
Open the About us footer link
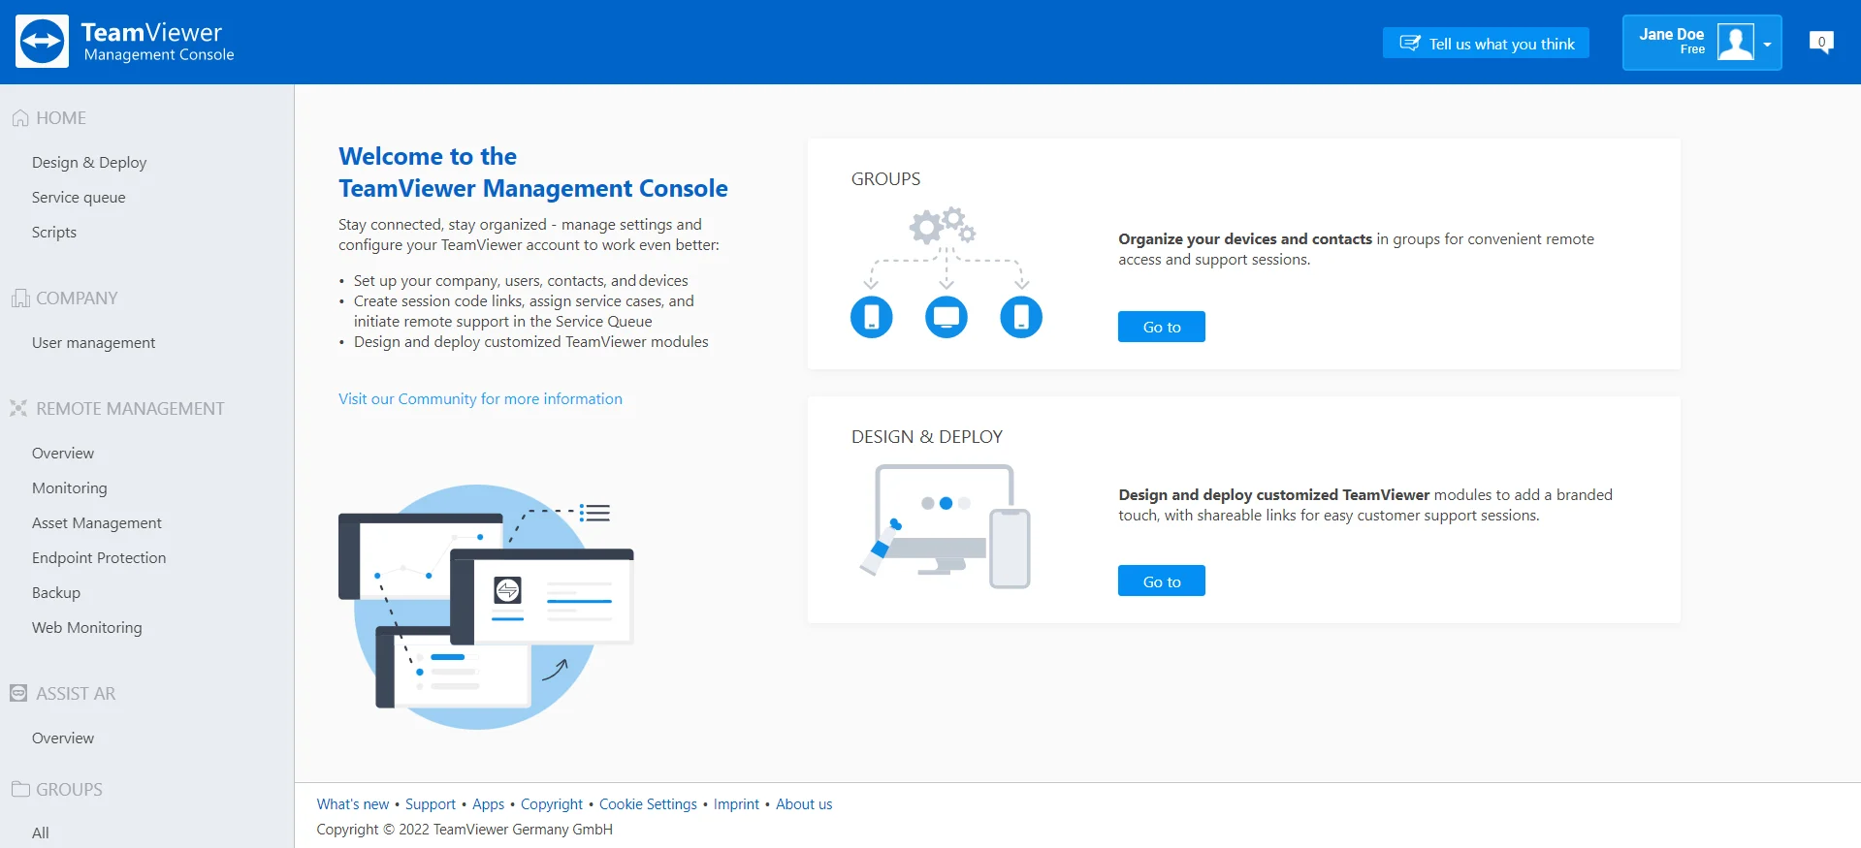point(804,804)
